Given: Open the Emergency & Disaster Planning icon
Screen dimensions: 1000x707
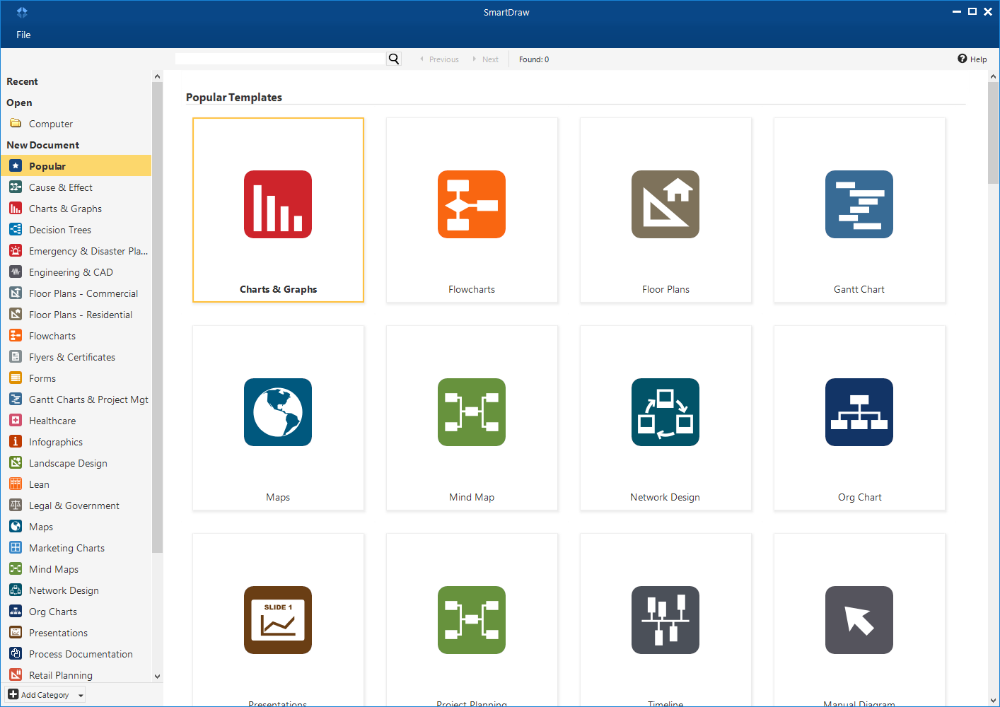Looking at the screenshot, I should (16, 250).
